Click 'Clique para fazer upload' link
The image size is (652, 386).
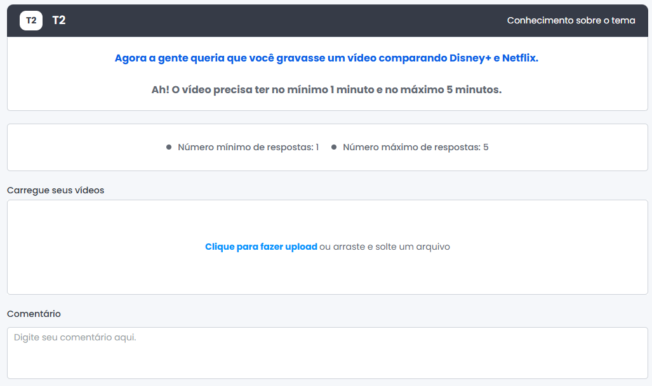(x=261, y=247)
